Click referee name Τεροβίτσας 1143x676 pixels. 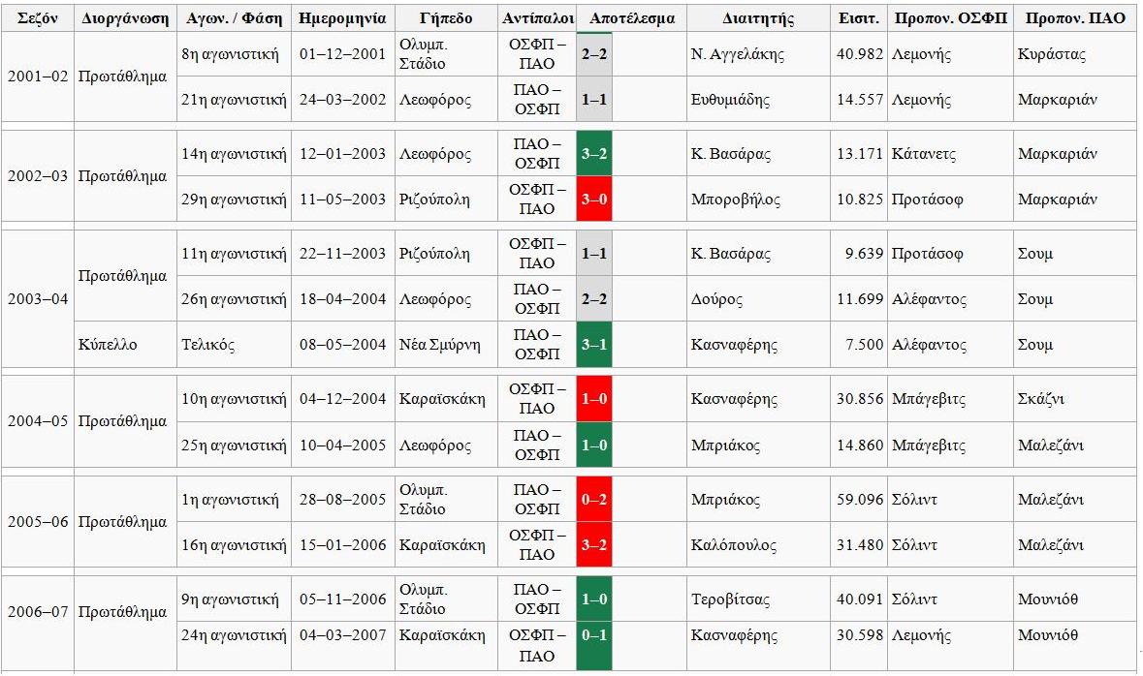pos(732,599)
